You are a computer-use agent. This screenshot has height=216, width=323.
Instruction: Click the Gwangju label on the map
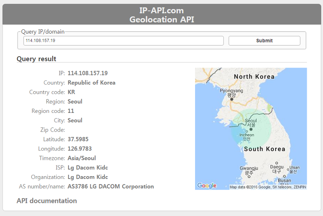(249, 170)
